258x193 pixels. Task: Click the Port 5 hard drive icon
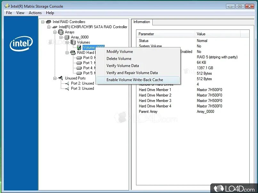[x=79, y=73]
